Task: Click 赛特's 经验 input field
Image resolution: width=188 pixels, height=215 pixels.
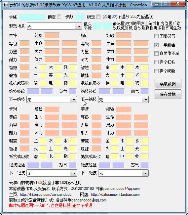Action: (52, 36)
